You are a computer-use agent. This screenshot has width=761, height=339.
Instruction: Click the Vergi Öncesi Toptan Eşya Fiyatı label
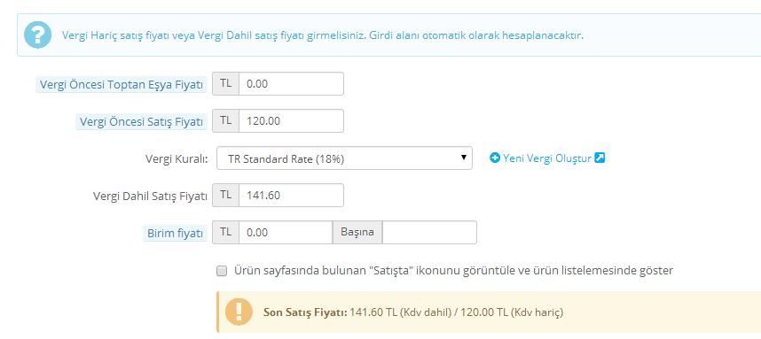coord(122,85)
